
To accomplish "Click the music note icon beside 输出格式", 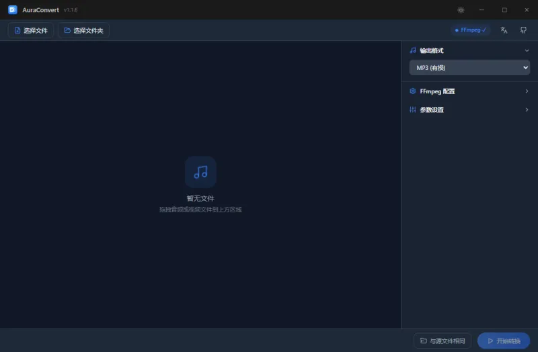I will pos(413,50).
